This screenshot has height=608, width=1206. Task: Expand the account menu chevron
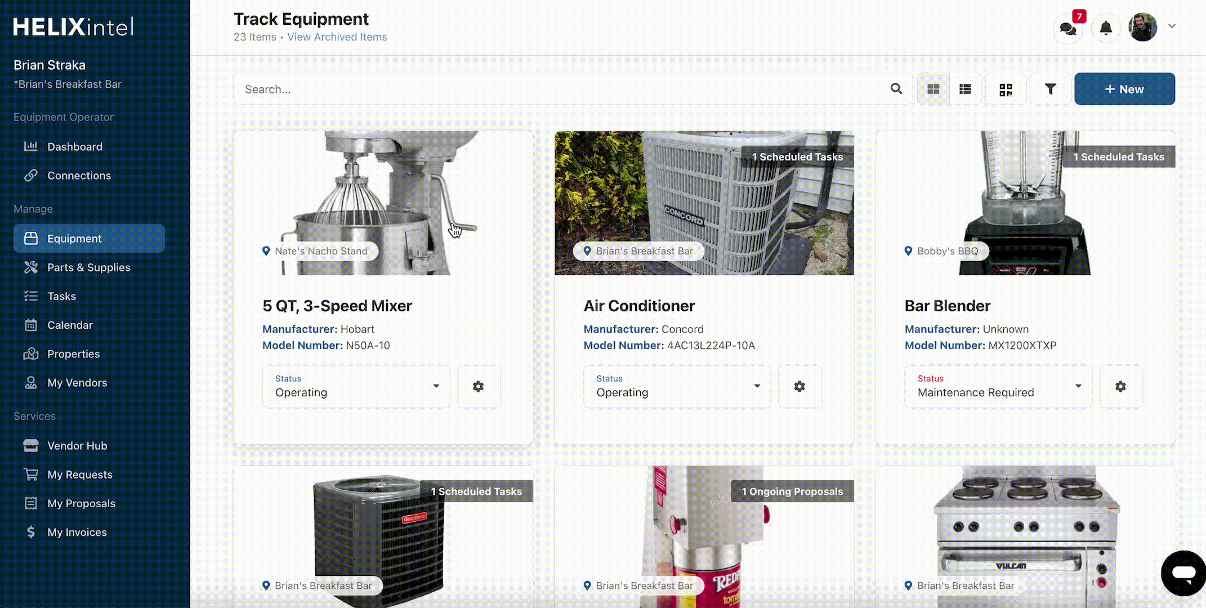coord(1172,26)
